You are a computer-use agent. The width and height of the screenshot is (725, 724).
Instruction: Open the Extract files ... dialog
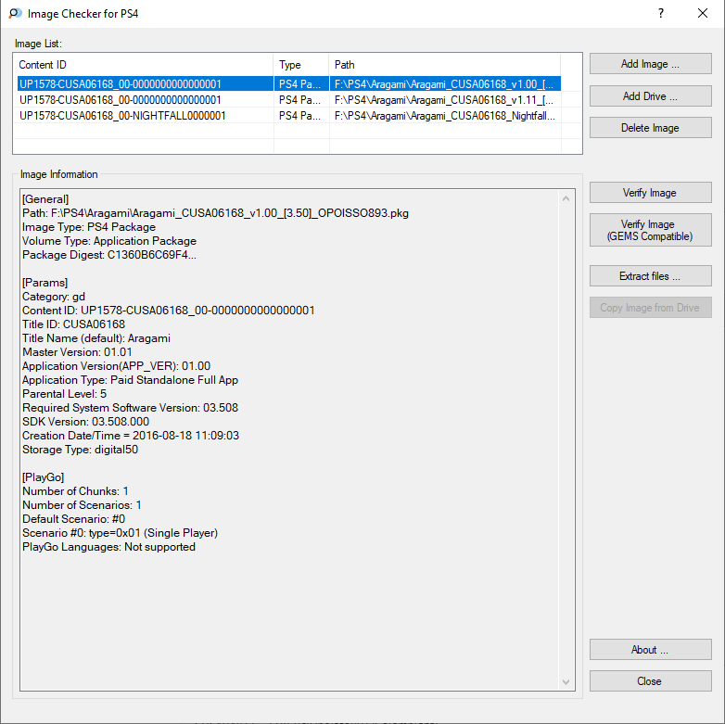tap(650, 276)
